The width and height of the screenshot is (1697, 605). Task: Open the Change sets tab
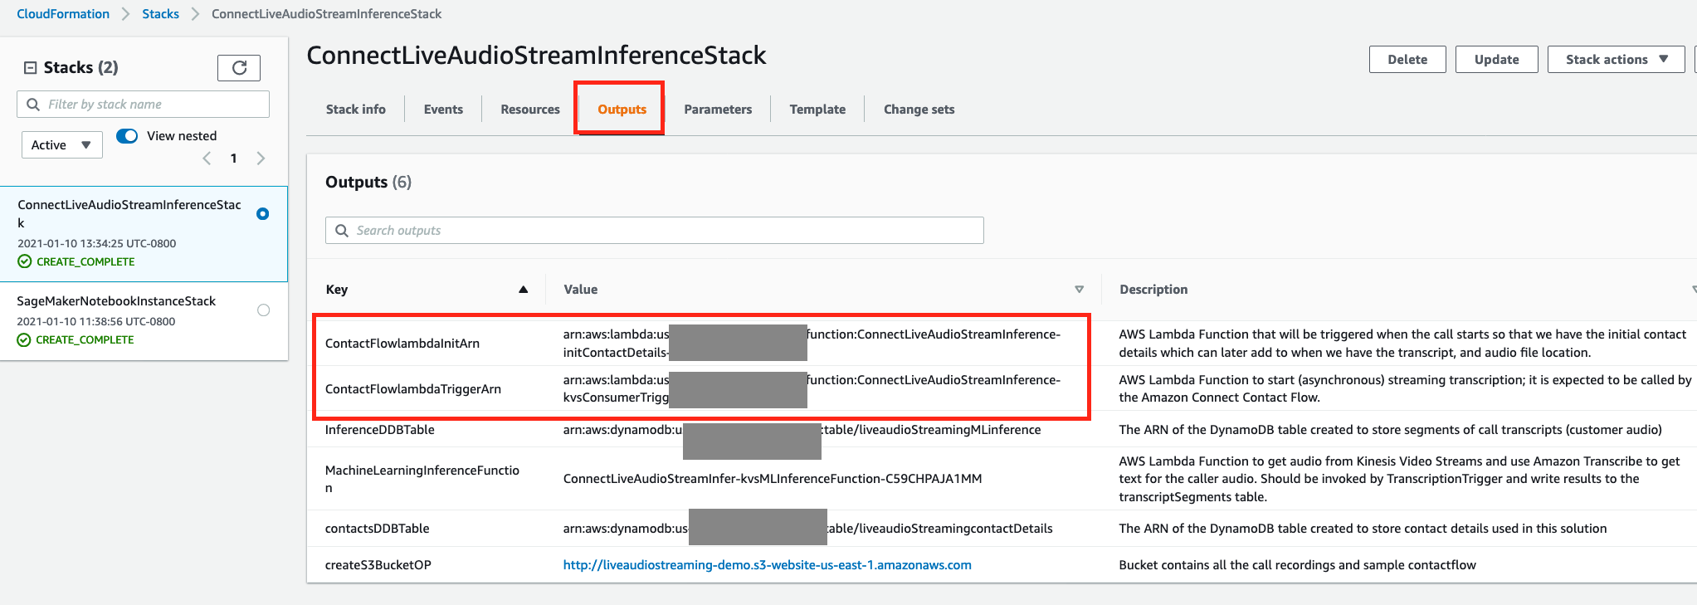(x=919, y=110)
